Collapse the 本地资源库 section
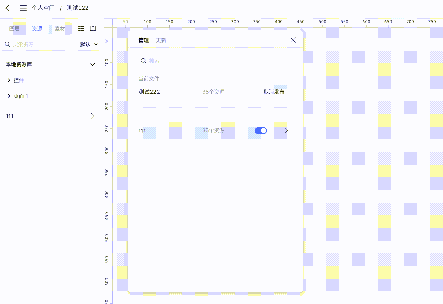443x304 pixels. pos(92,64)
